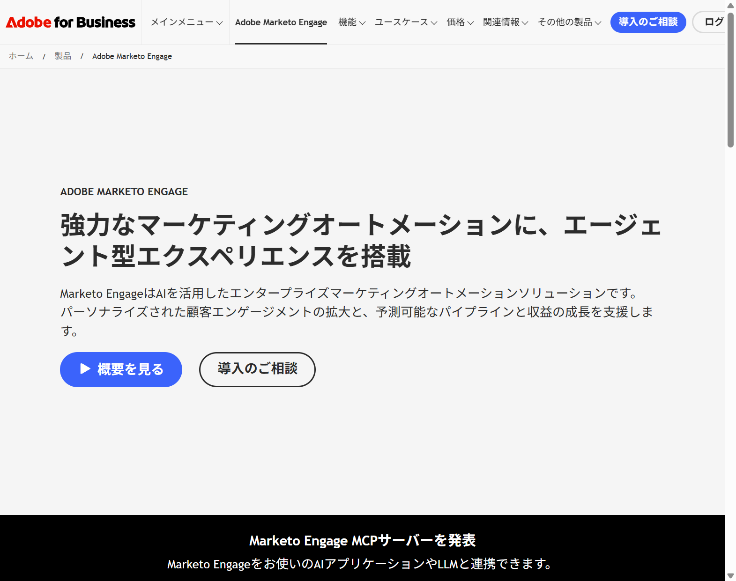Click the outlined 導入のご相談 hero button
The height and width of the screenshot is (581, 736).
257,369
